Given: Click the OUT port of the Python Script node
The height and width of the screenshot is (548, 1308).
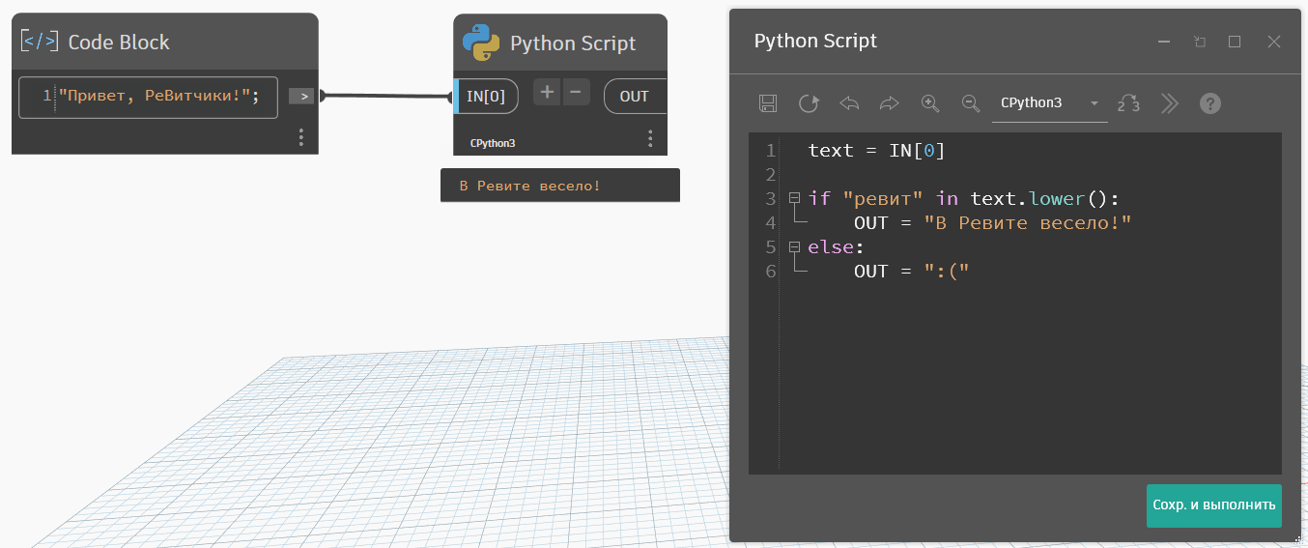Looking at the screenshot, I should 635,97.
